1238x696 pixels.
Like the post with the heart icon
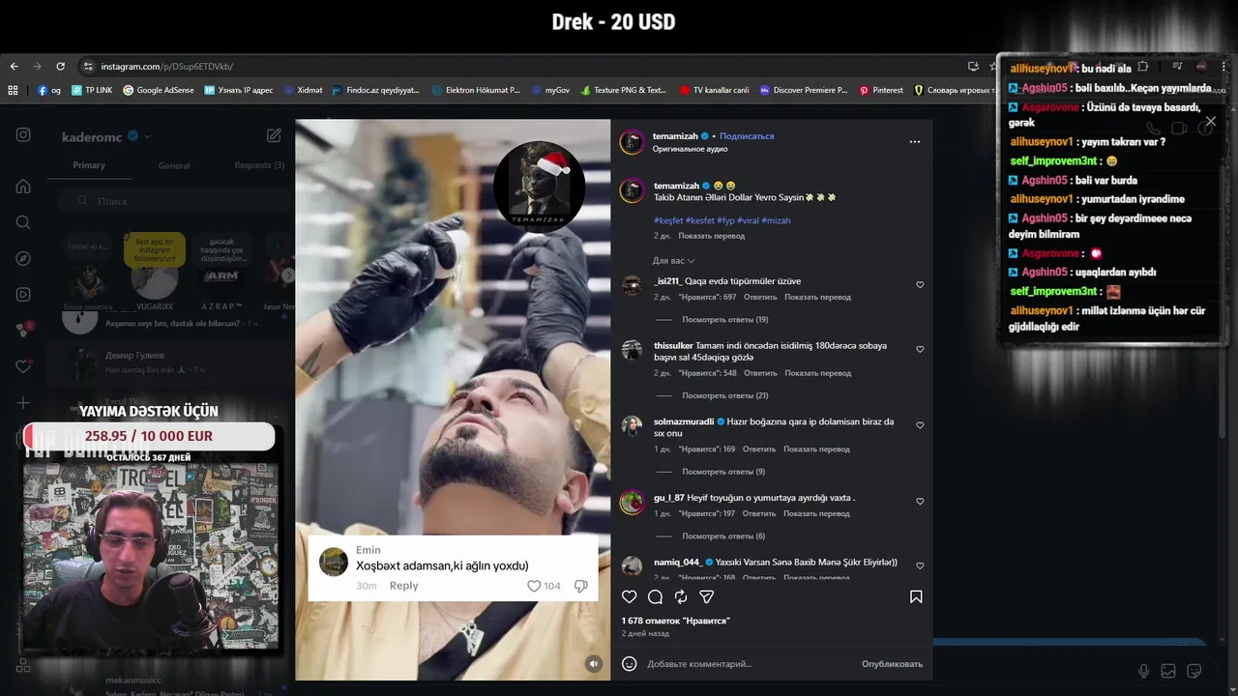tap(630, 596)
